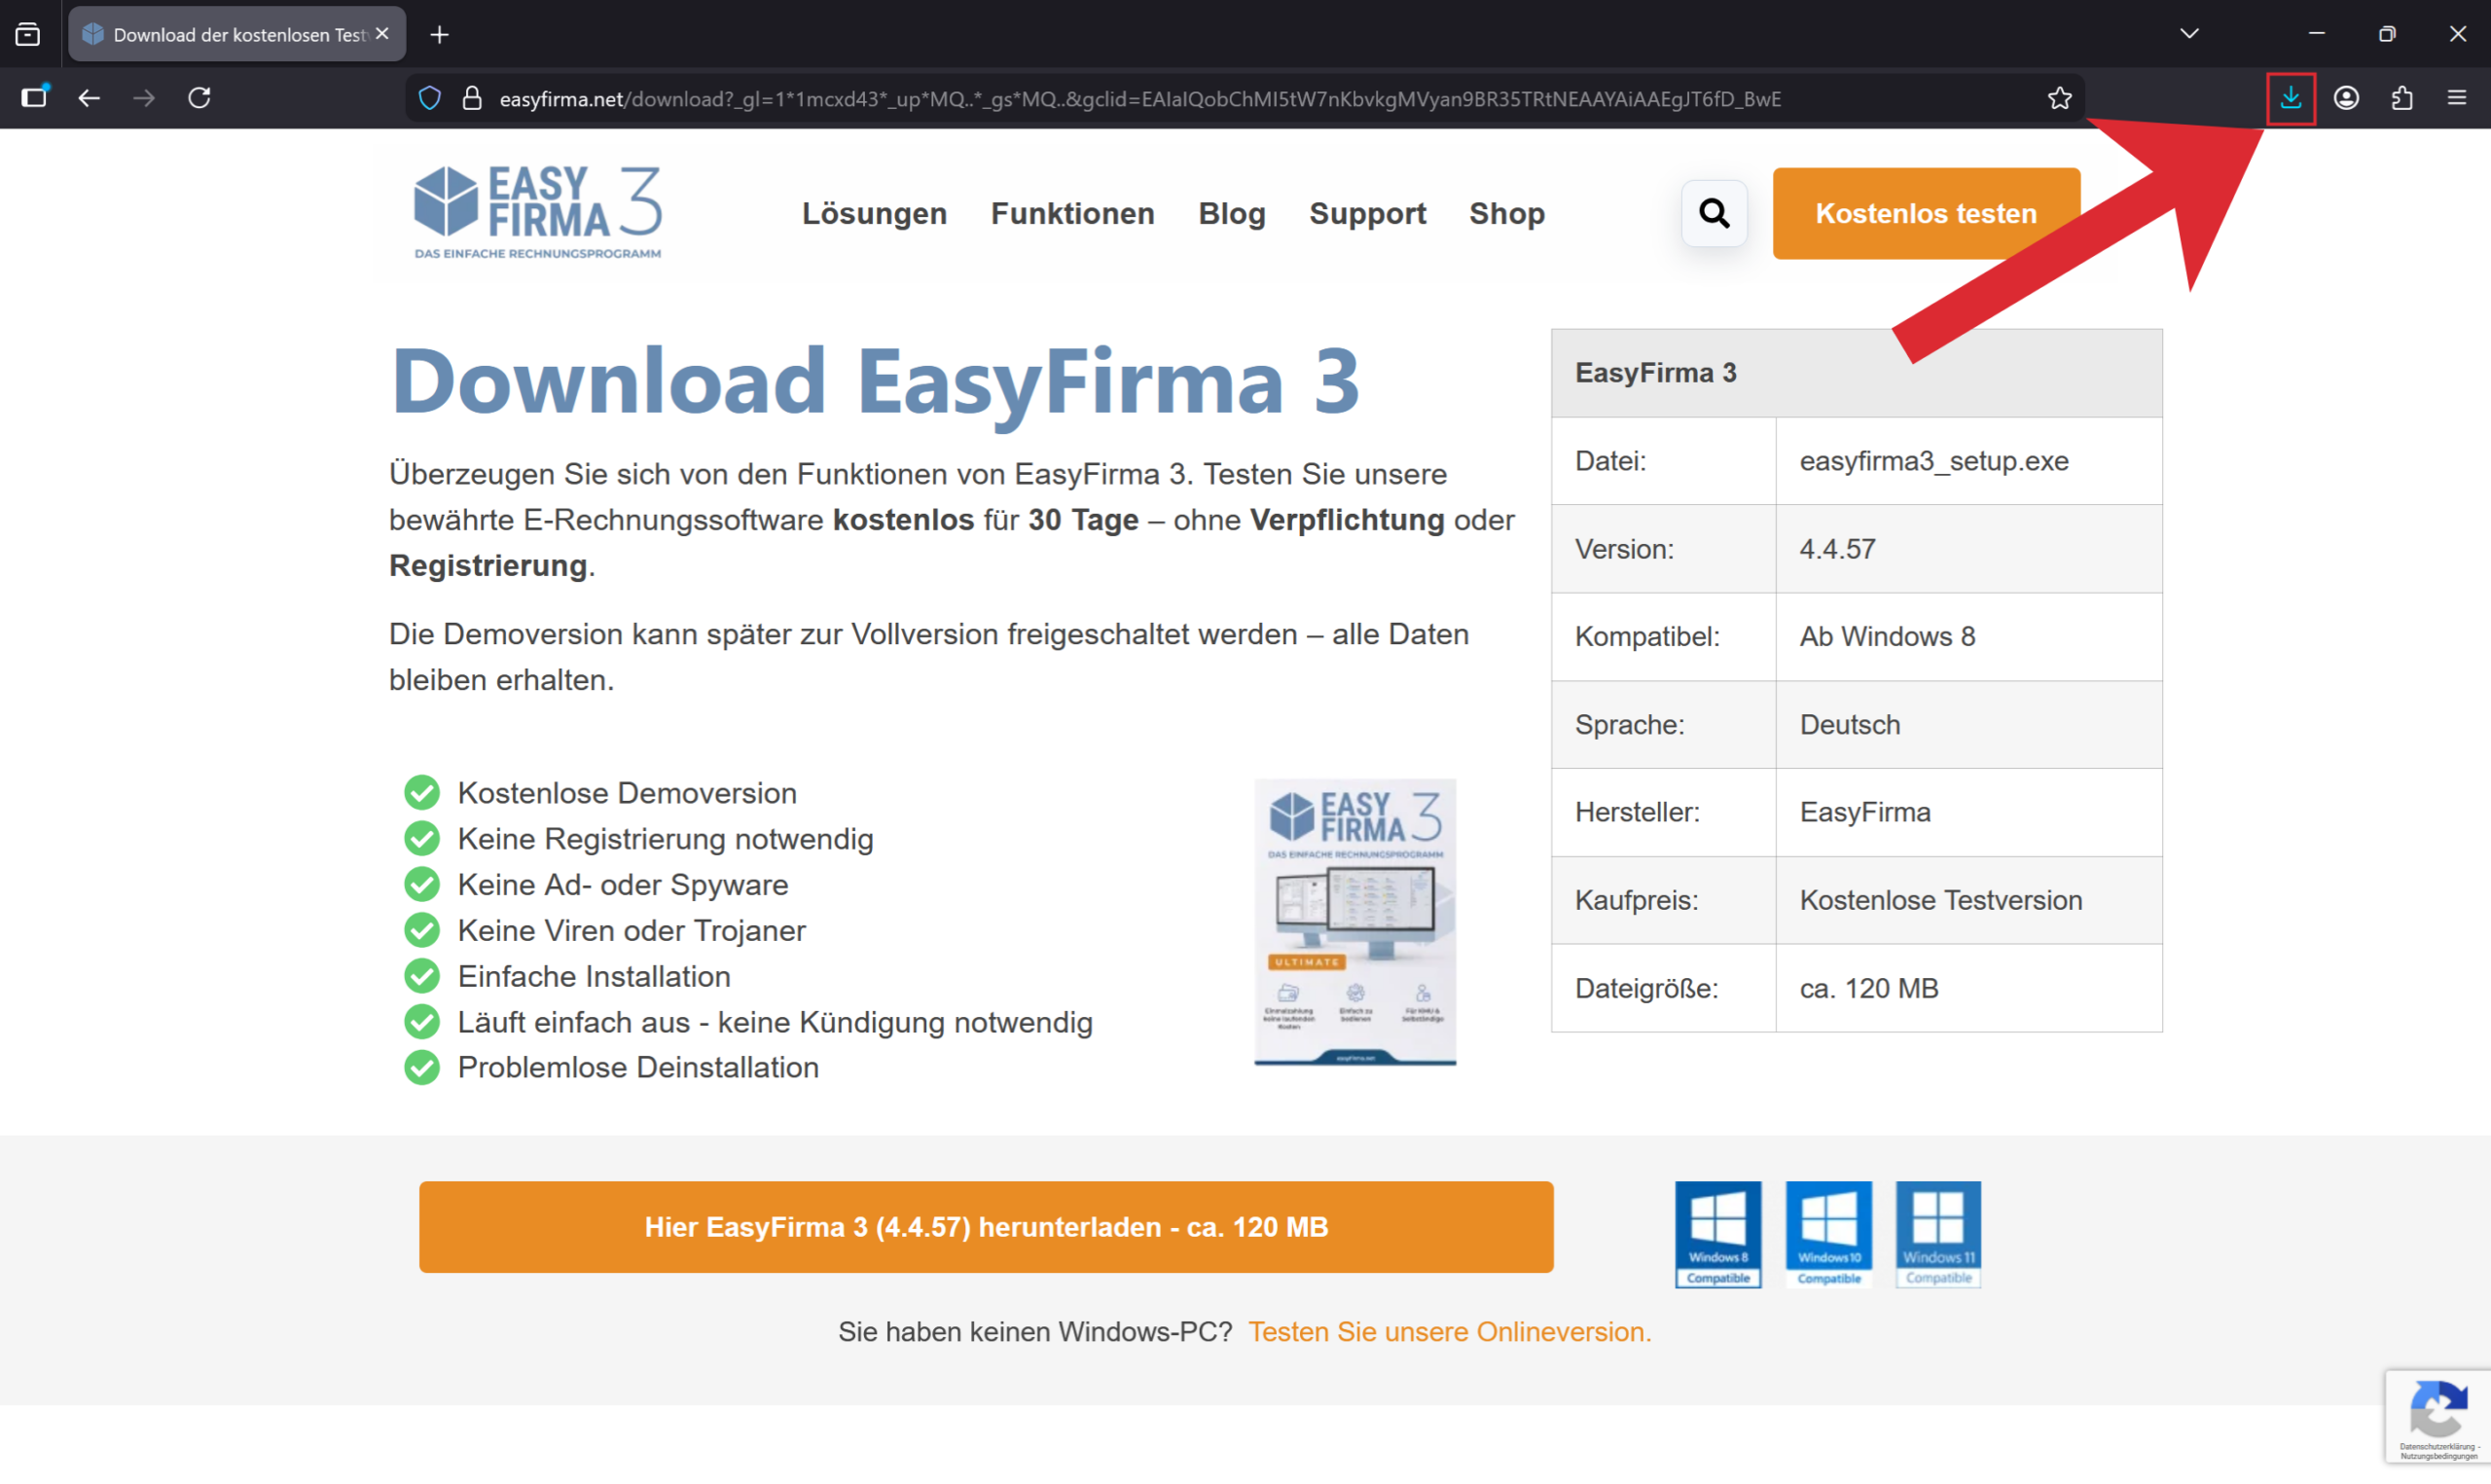Image resolution: width=2491 pixels, height=1484 pixels.
Task: Open the Funktionen navigation menu
Action: (1071, 213)
